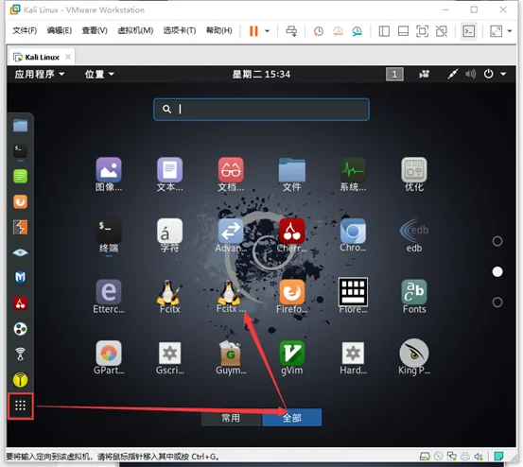This screenshot has height=467, width=523.
Task: Open VMware 选项卡(T) menu
Action: tap(179, 30)
